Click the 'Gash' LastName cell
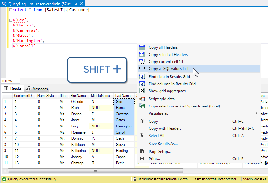Viewport: 268px width, 183px height. click(x=124, y=138)
